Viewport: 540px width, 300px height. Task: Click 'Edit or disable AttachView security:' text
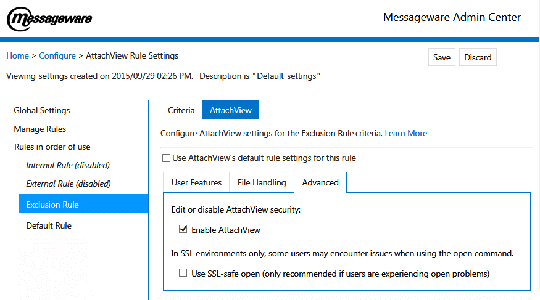[x=236, y=209]
